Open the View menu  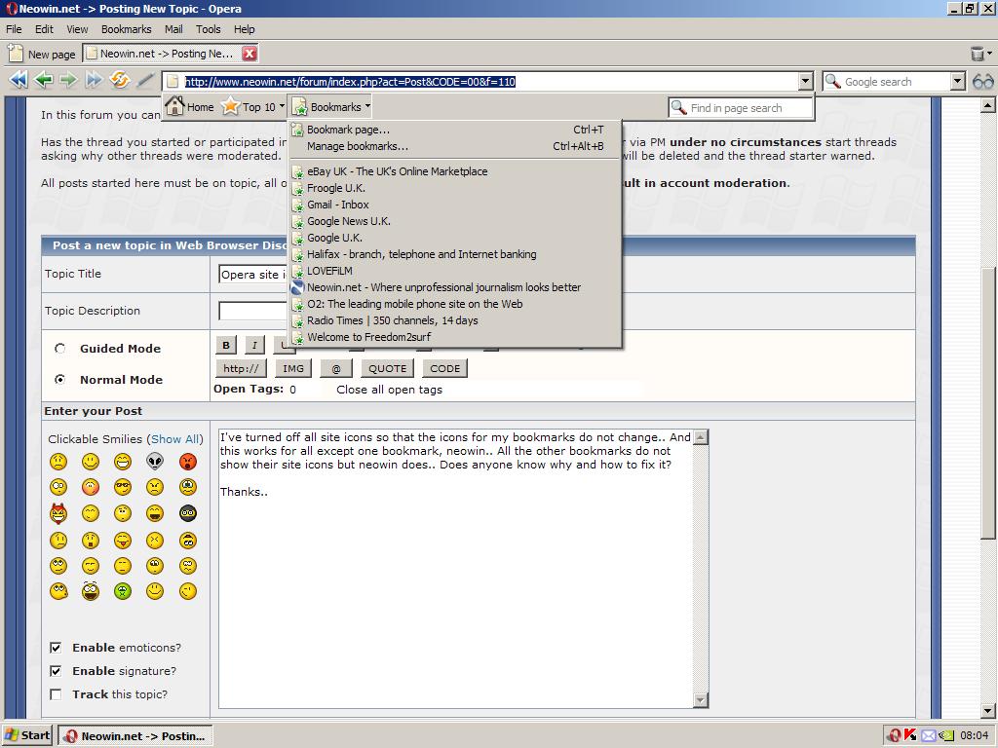77,29
